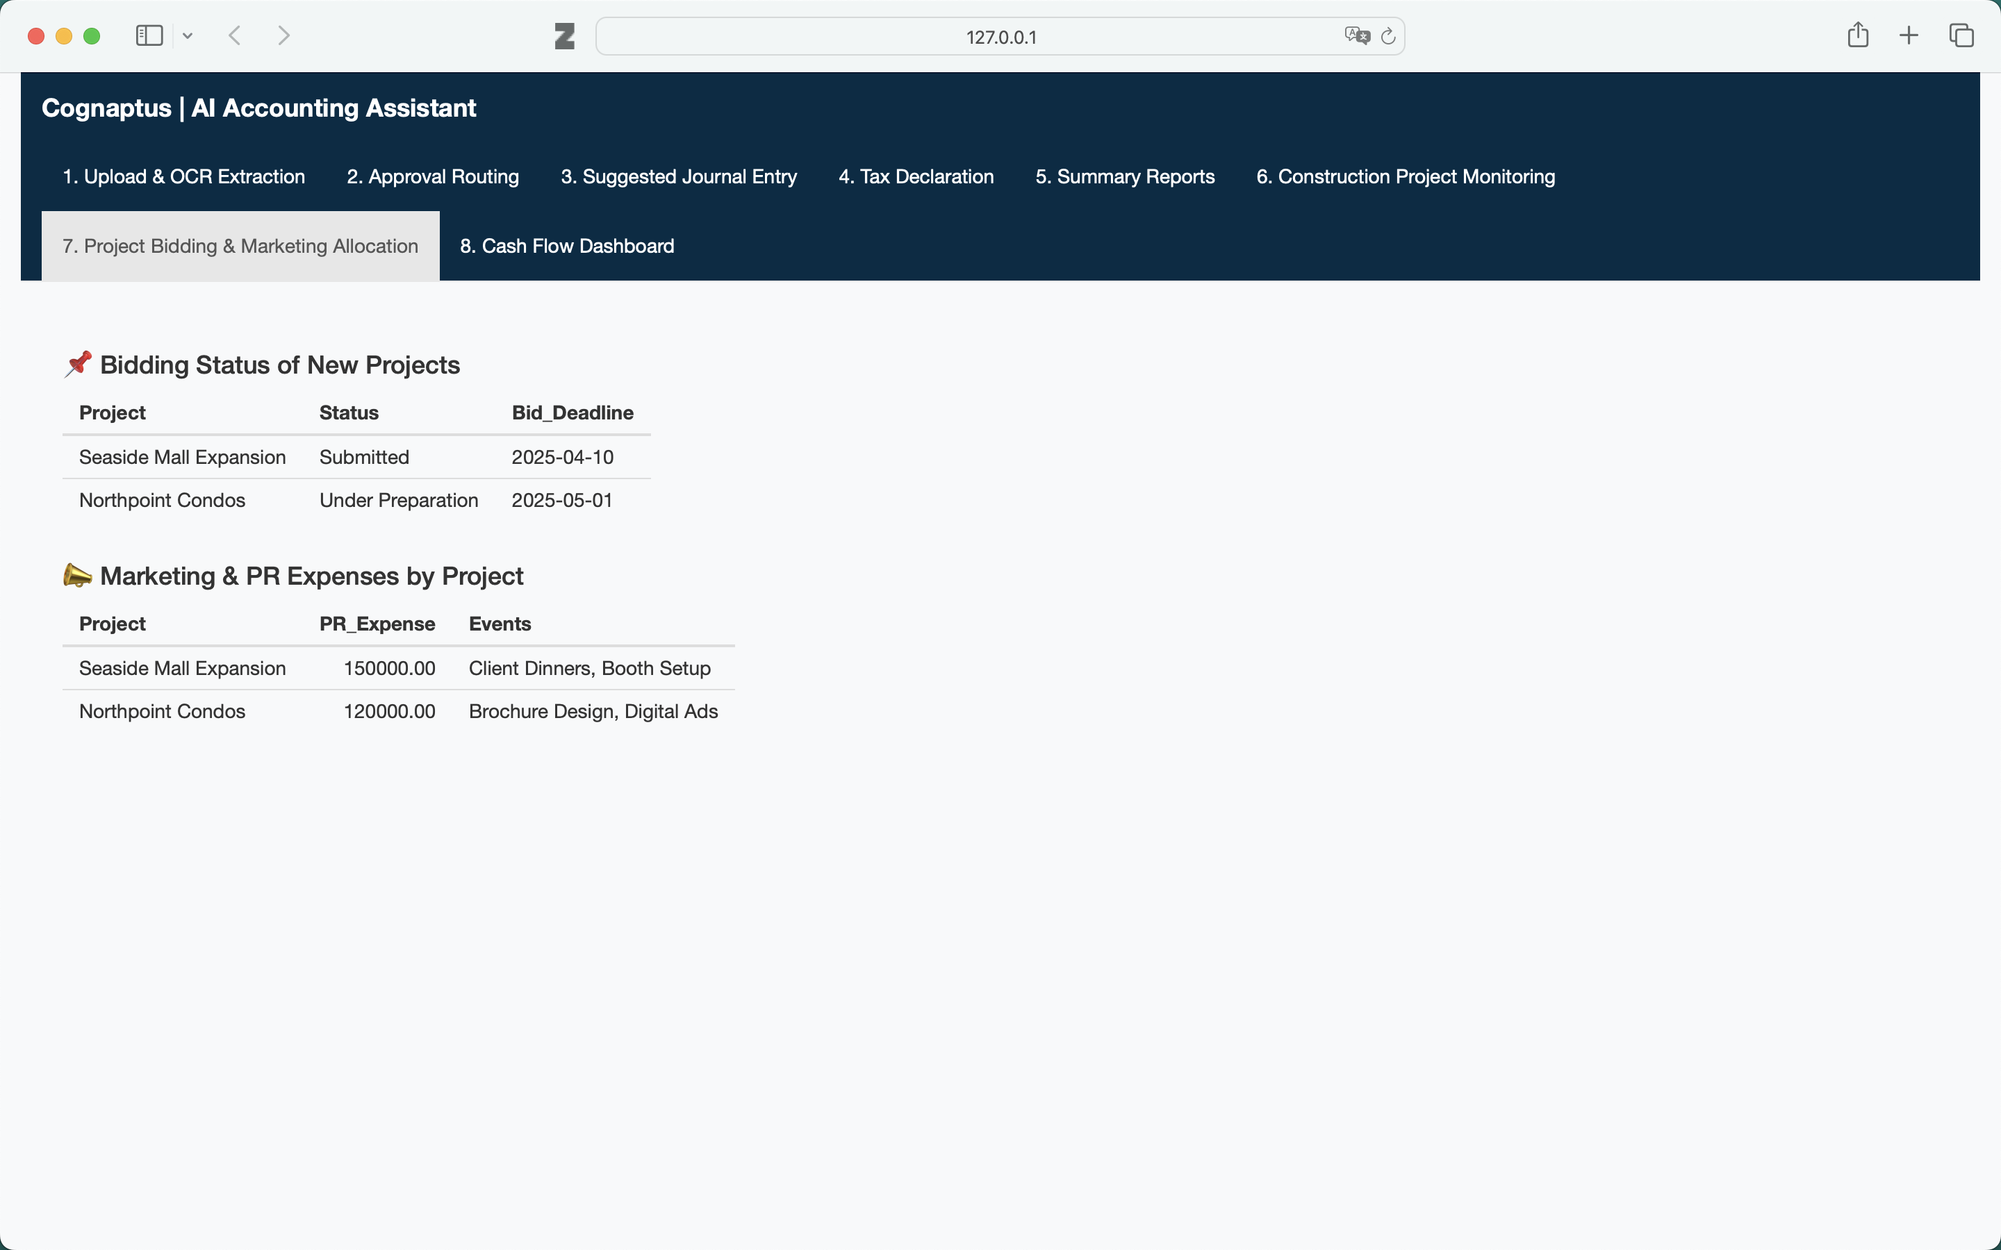
Task: Focus the 127.0.0.1 address bar
Action: pos(1000,36)
